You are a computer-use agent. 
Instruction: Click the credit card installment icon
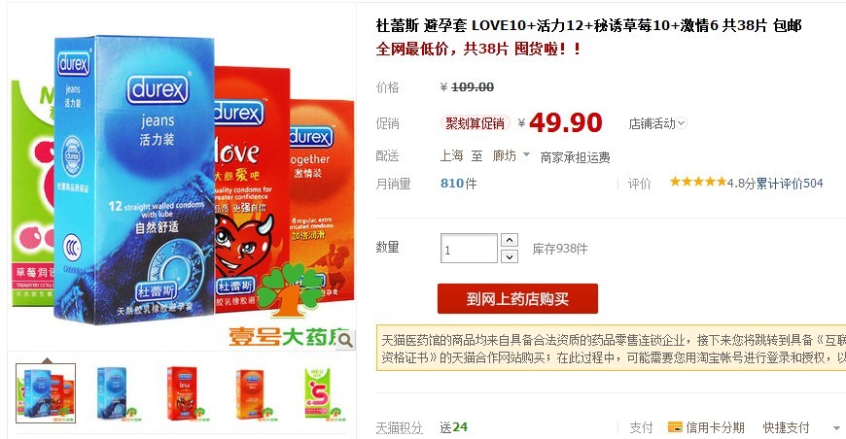coord(675,427)
